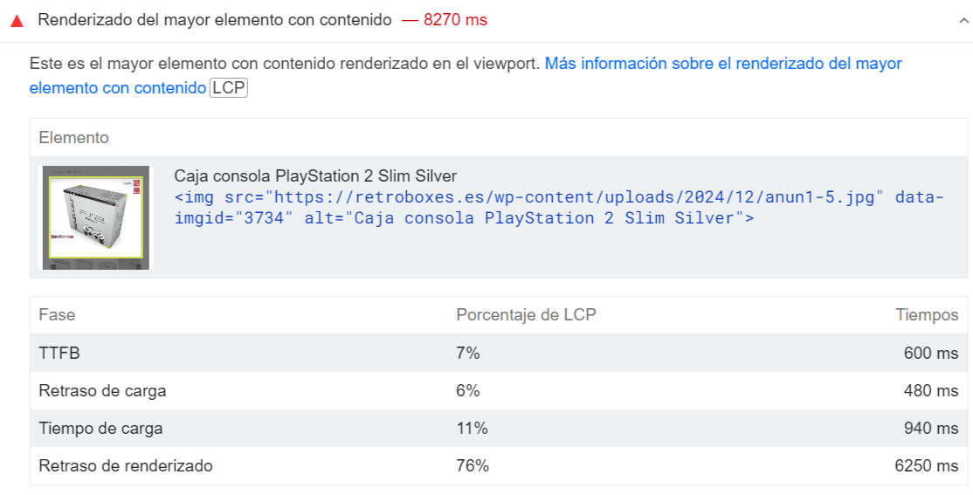Open the Más información sobre el renderizado link
The height and width of the screenshot is (495, 973).
pyautogui.click(x=466, y=76)
